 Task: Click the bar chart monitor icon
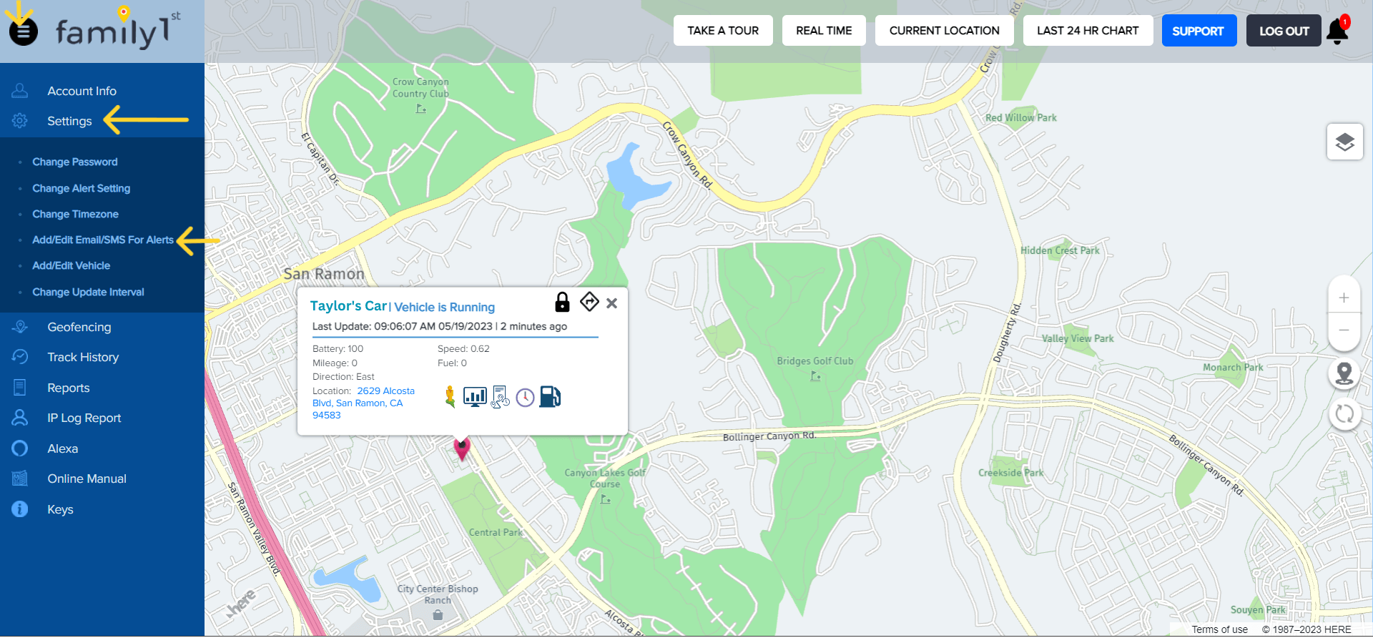pos(475,396)
